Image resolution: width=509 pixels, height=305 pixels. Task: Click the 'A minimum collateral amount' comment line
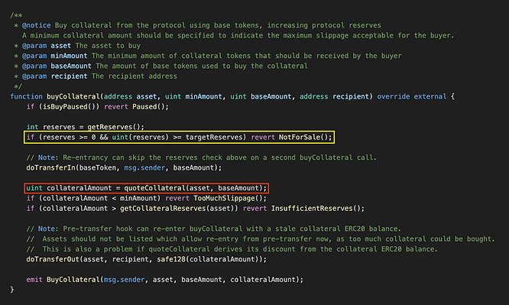point(238,35)
